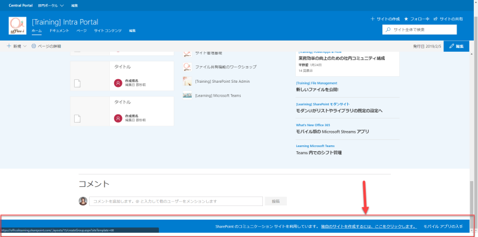Viewport: 478px width, 237px height.
Task: Click the pencil 編集 button
Action: [456, 46]
